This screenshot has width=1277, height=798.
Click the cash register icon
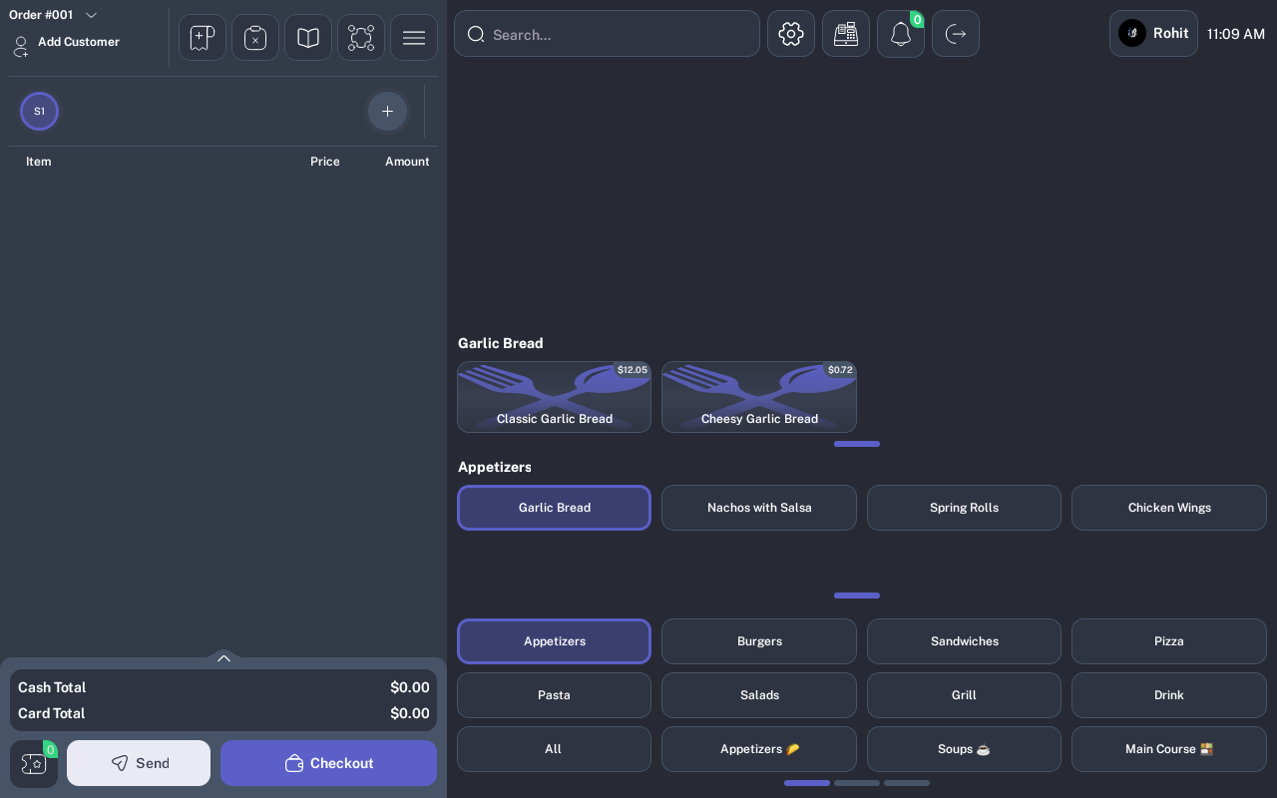point(846,34)
